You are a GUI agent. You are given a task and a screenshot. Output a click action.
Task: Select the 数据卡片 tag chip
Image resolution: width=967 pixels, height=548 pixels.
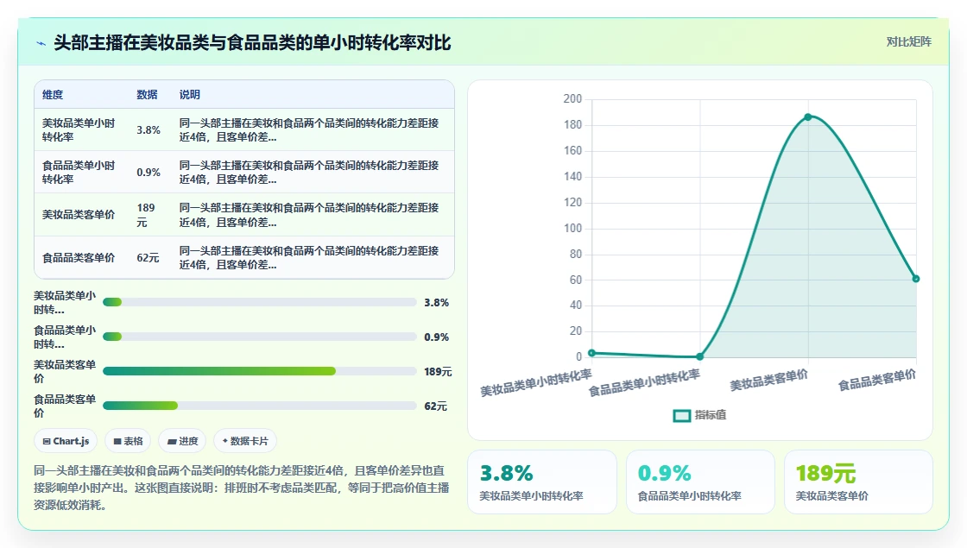coord(245,441)
